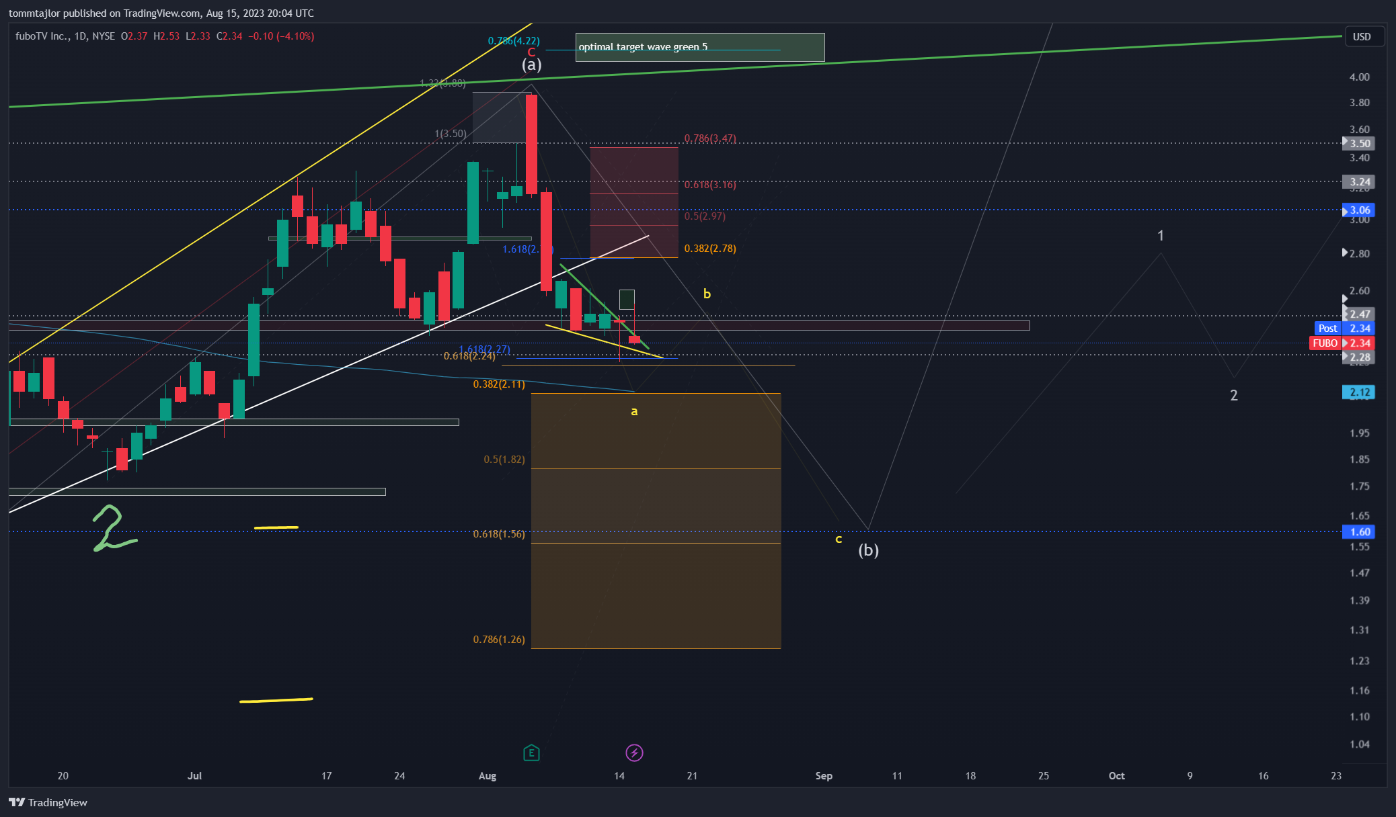
Task: Click the -0.10 (-4.10%) change value
Action: [x=281, y=36]
